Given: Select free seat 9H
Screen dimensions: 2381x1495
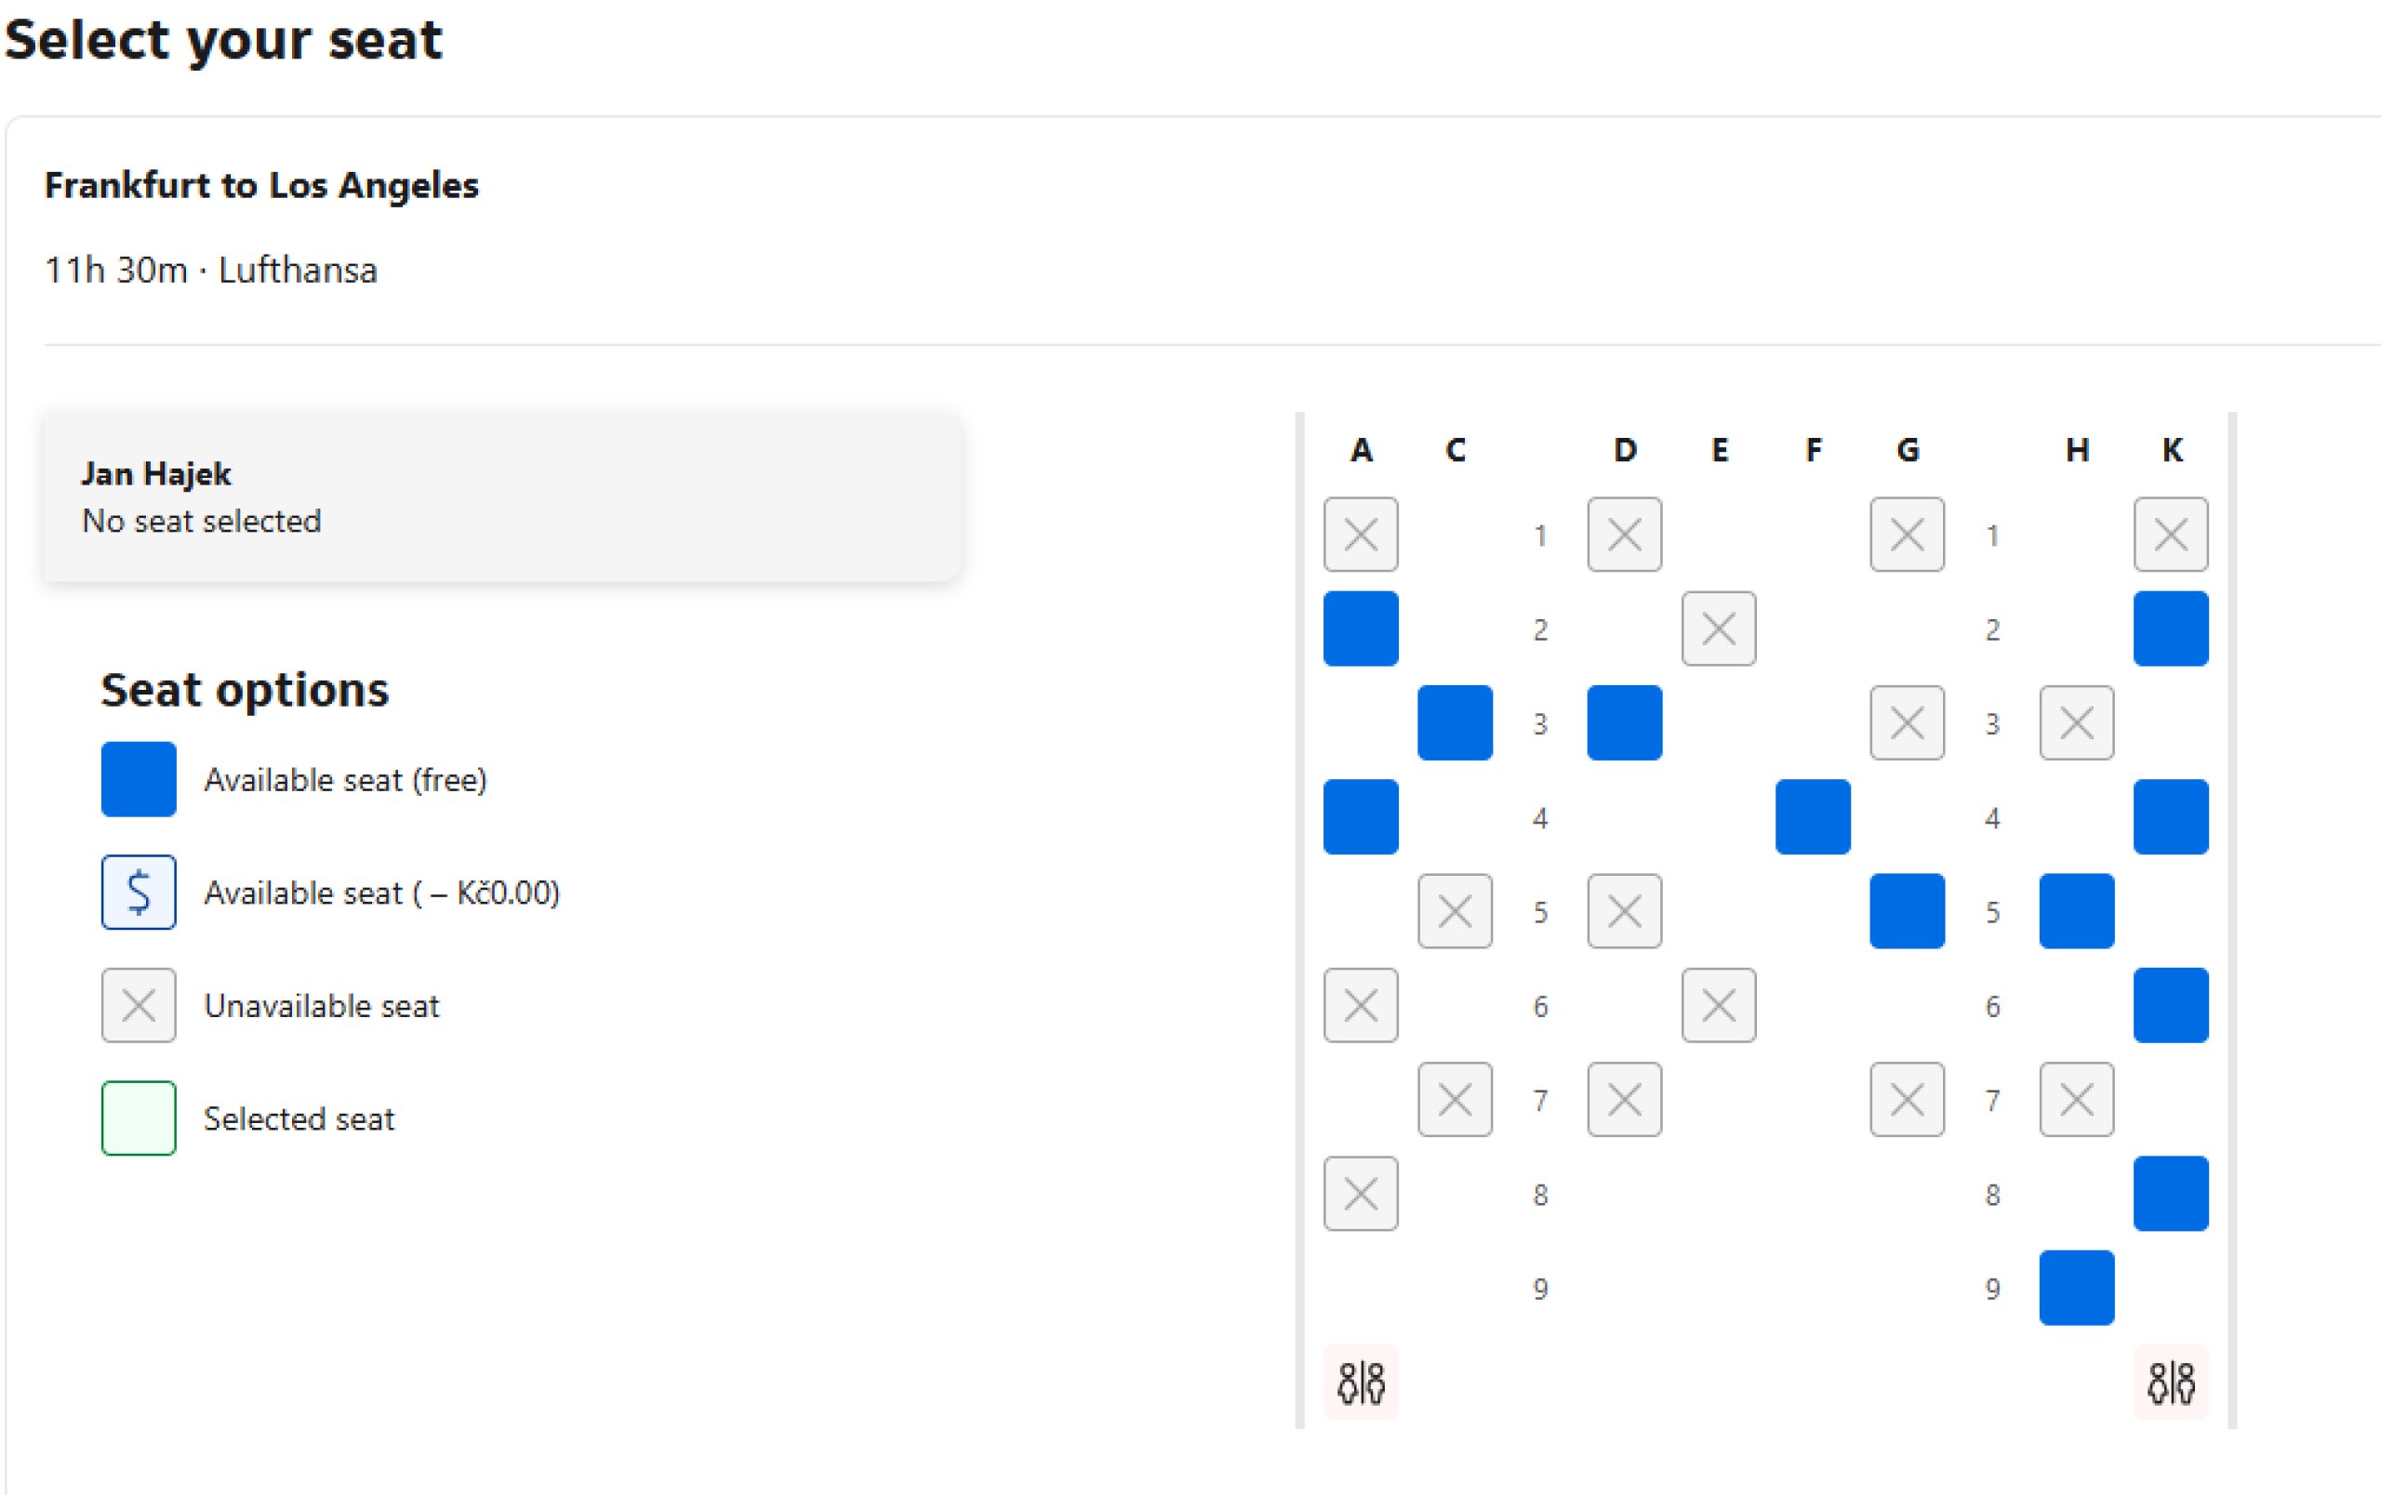Looking at the screenshot, I should pos(2077,1288).
